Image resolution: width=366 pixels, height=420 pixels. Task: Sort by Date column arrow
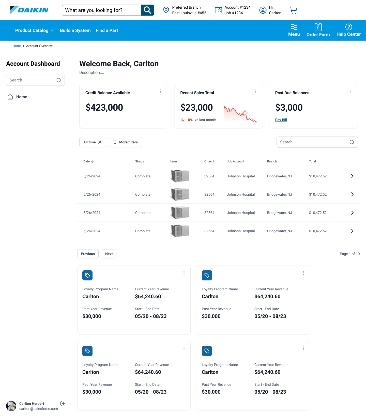click(93, 161)
